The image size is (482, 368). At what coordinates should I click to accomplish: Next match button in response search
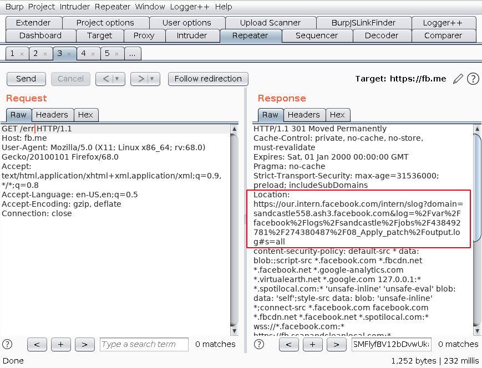[336, 345]
